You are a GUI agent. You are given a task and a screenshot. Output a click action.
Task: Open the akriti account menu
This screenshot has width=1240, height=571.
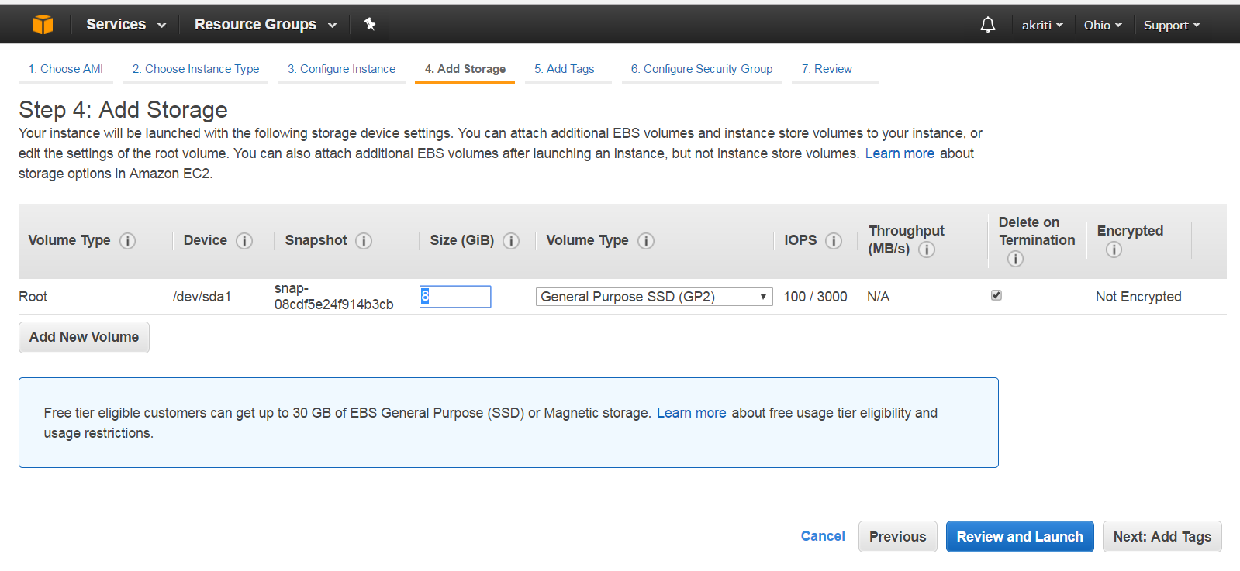tap(1042, 25)
